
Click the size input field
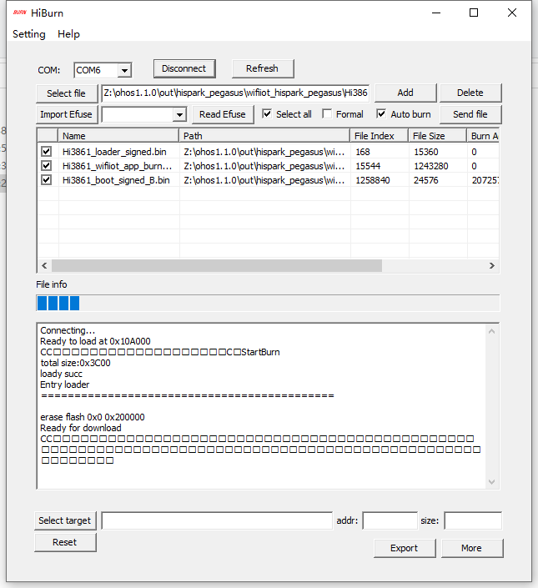click(x=473, y=521)
